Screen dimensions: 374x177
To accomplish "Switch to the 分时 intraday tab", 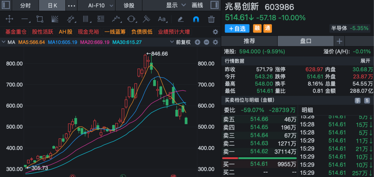I will pyautogui.click(x=25, y=6).
